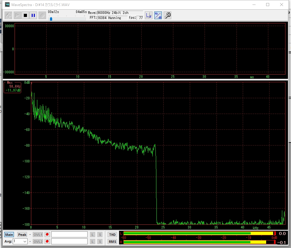Click the WaveSpectra title bar app icon
The height and width of the screenshot is (248, 291).
point(7,5)
